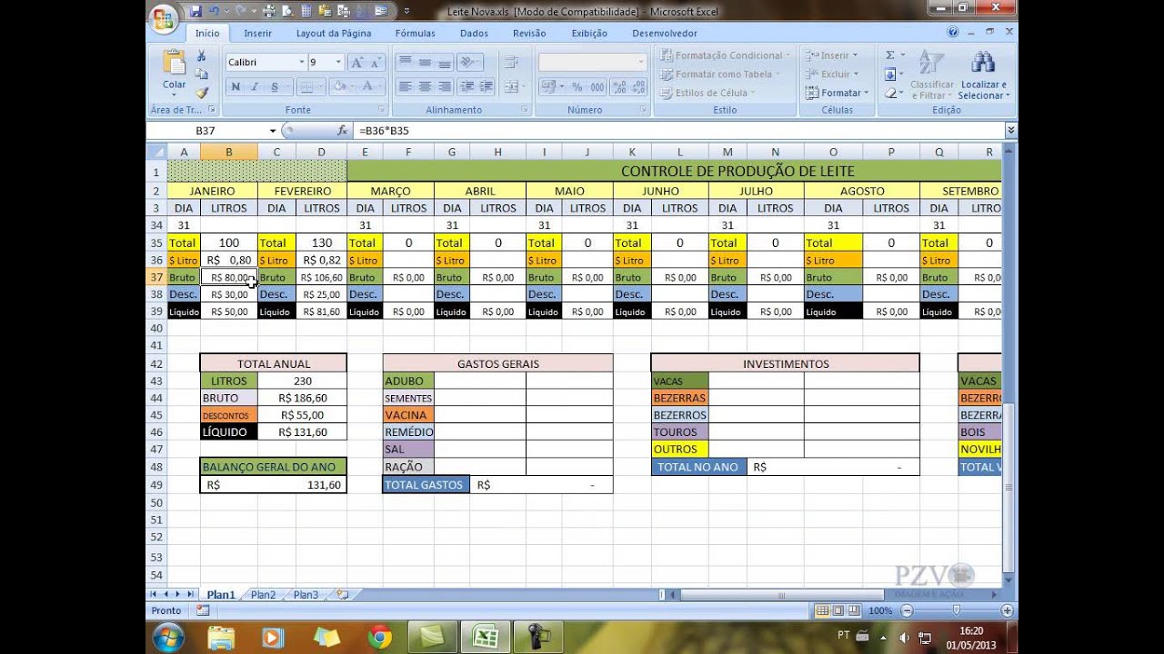This screenshot has width=1164, height=654.
Task: Open Excel help question mark
Action: coord(953,33)
